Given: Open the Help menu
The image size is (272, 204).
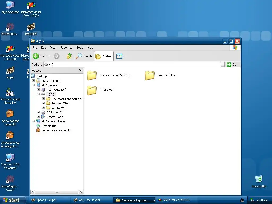Looking at the screenshot, I should pos(90,48).
